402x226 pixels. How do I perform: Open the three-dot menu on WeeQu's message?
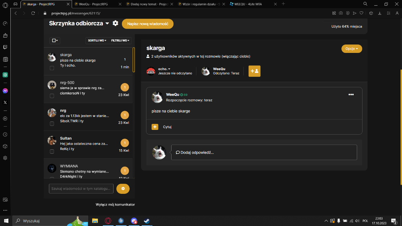351,95
